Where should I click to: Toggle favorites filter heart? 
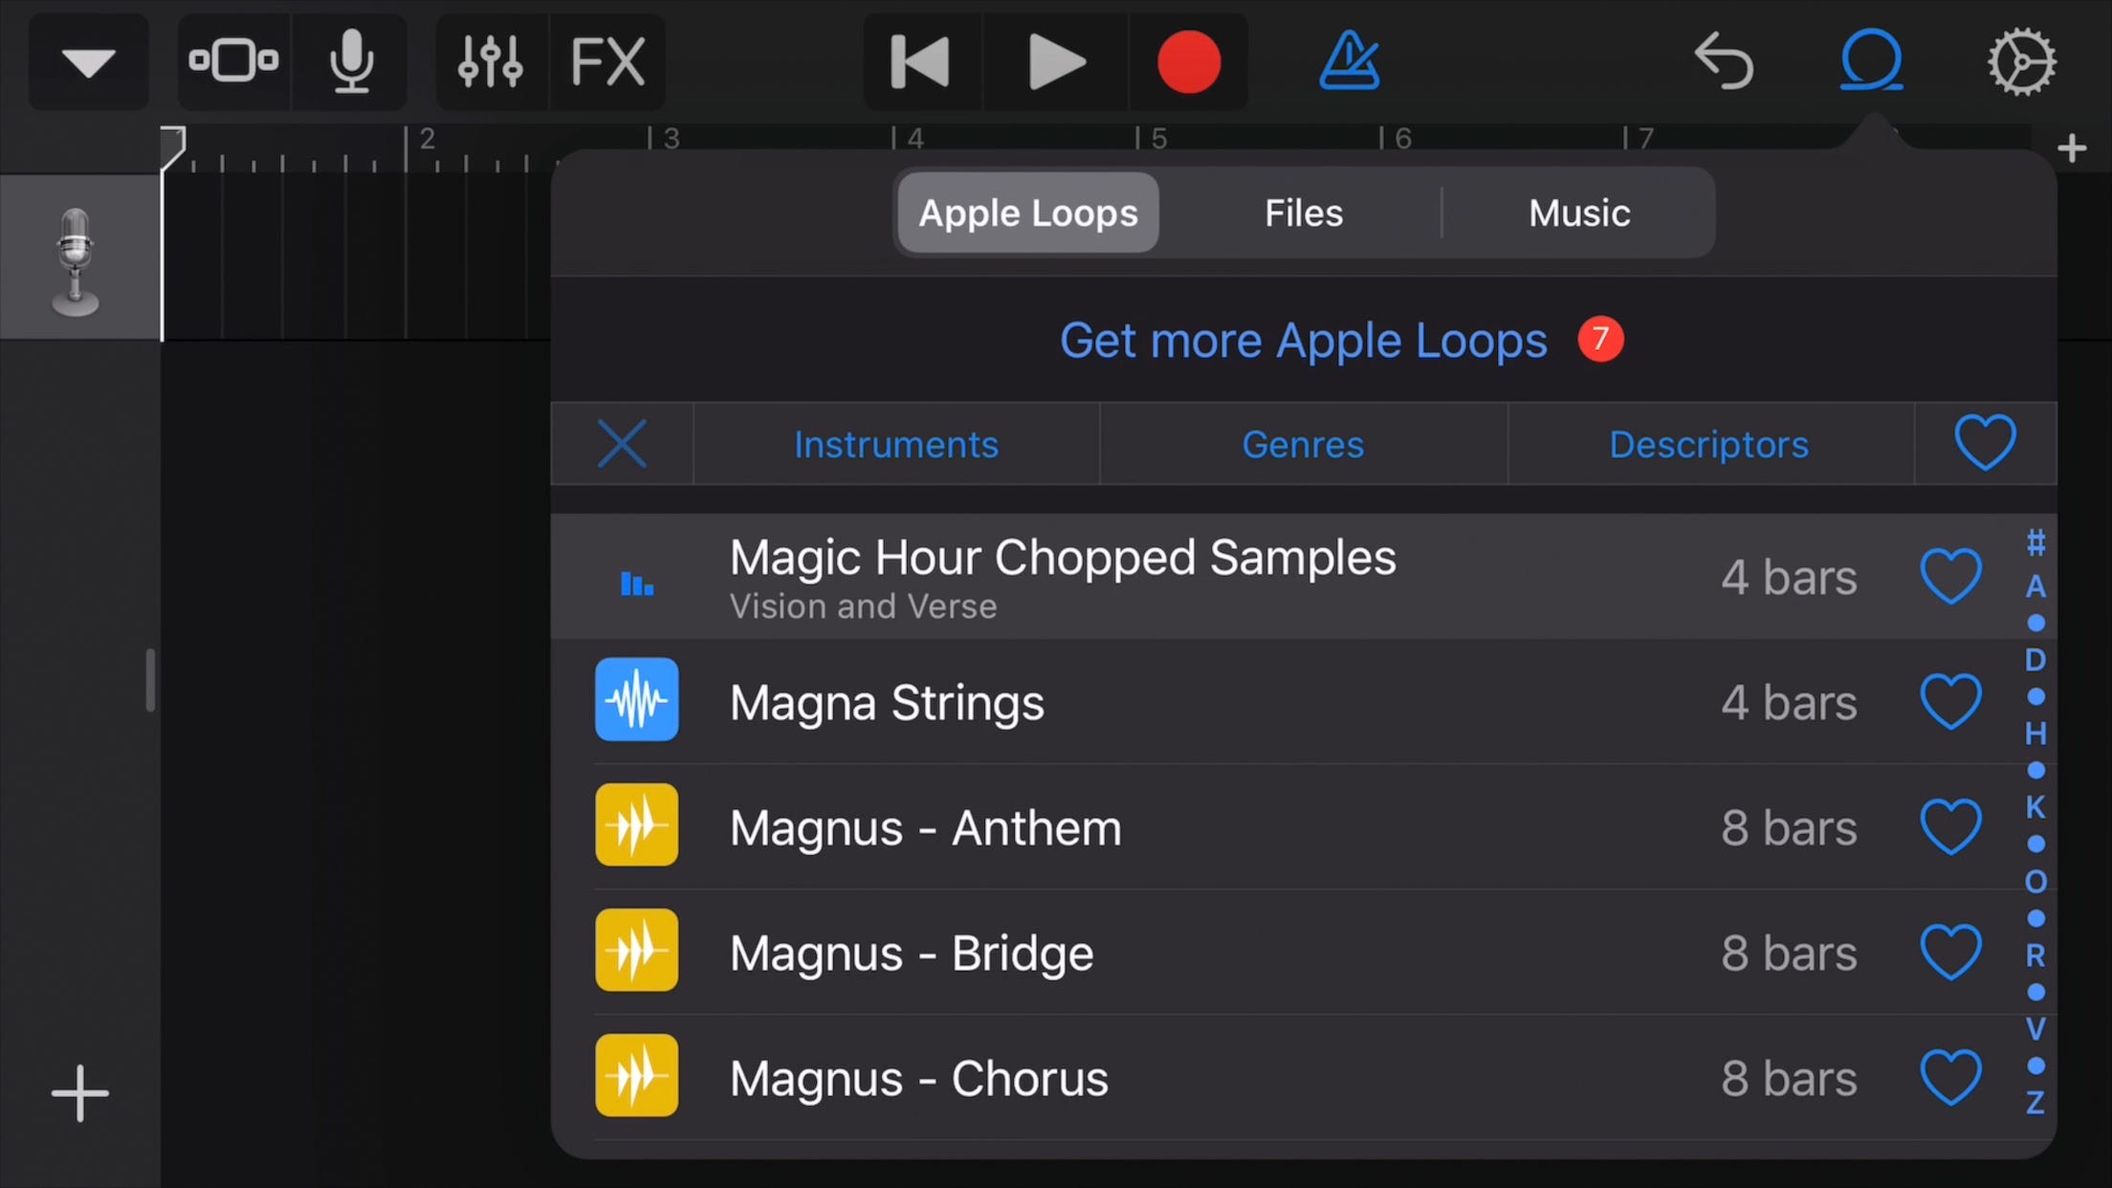click(1985, 443)
